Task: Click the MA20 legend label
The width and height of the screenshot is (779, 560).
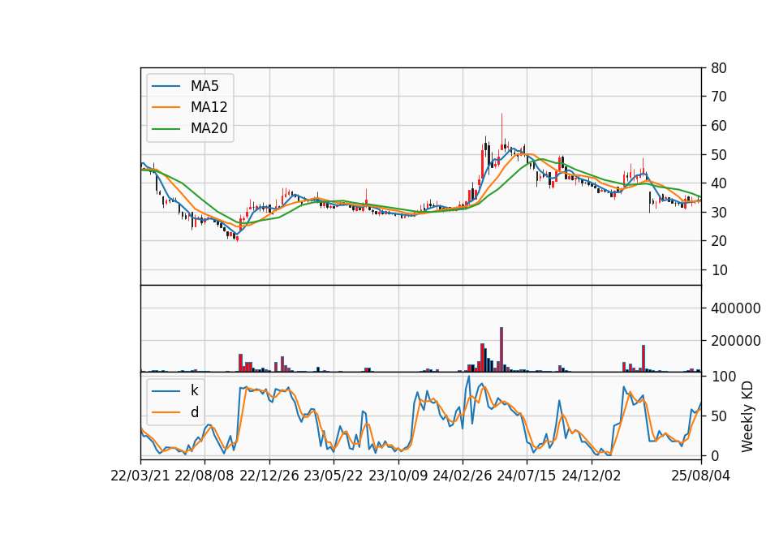Action: [x=209, y=128]
